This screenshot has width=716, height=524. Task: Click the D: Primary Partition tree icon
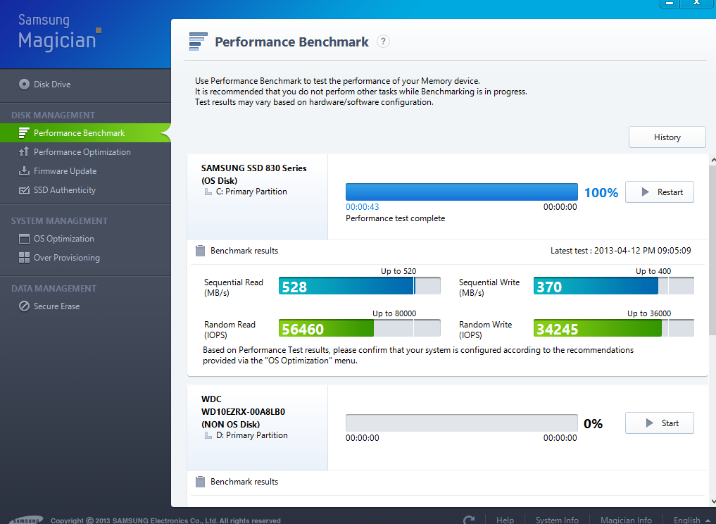point(208,435)
